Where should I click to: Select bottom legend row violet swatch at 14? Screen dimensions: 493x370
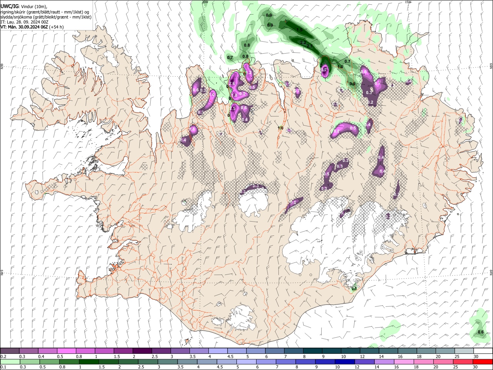click(384, 362)
